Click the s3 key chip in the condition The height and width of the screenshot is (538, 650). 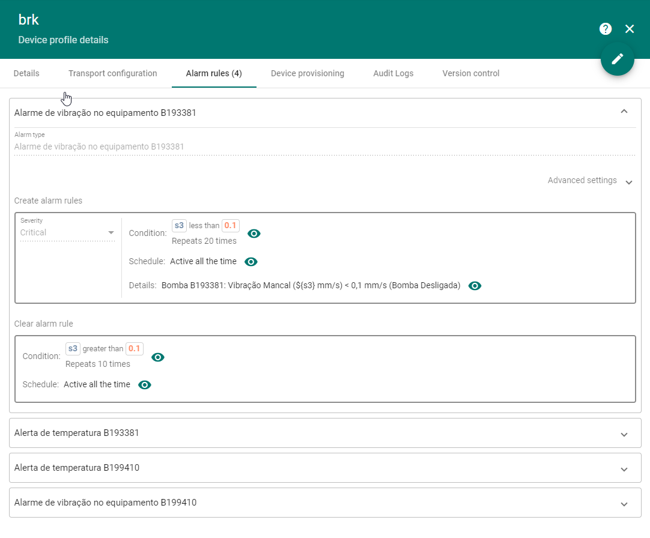178,225
